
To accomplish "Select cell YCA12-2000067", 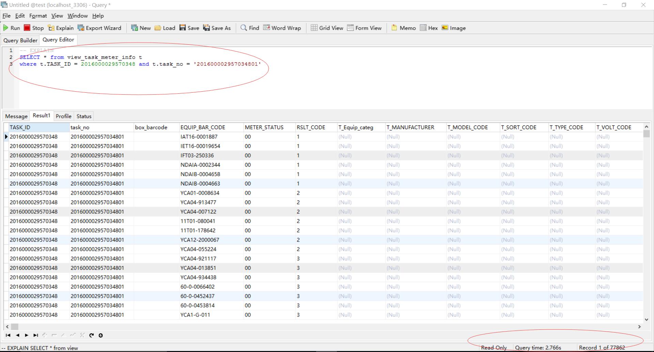I will pos(211,240).
